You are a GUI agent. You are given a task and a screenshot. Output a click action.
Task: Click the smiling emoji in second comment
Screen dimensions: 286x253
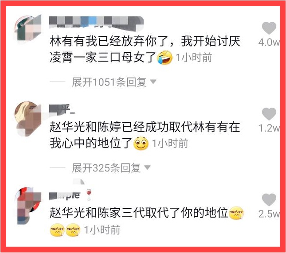[x=141, y=143]
